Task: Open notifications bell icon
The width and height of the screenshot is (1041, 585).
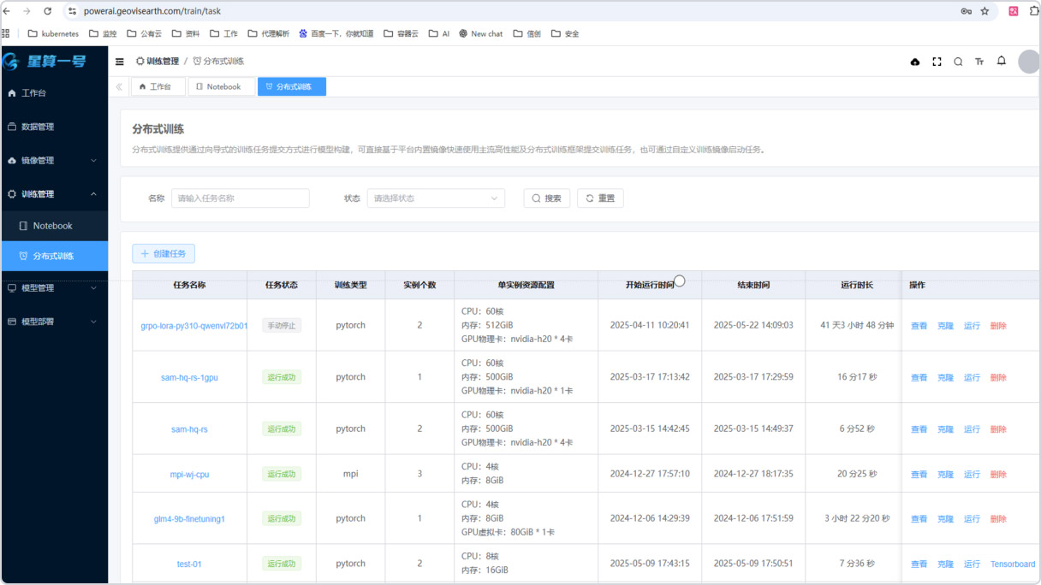Action: (x=1001, y=61)
